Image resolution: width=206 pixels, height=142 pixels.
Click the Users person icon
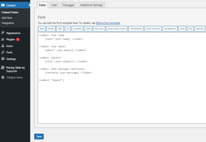pos(3,46)
